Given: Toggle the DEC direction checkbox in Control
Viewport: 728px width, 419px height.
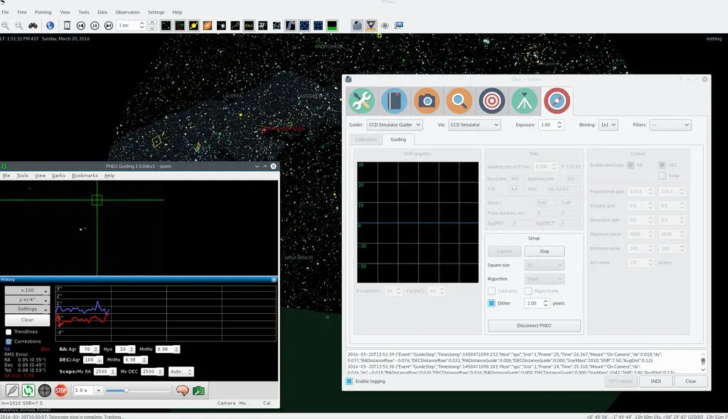Looking at the screenshot, I should click(662, 165).
